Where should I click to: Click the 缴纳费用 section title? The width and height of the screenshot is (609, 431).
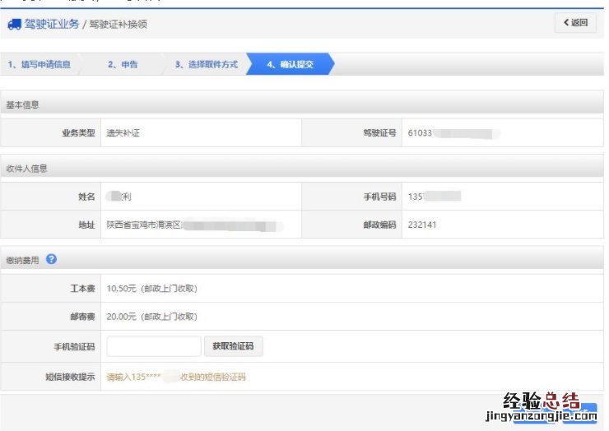pyautogui.click(x=22, y=260)
